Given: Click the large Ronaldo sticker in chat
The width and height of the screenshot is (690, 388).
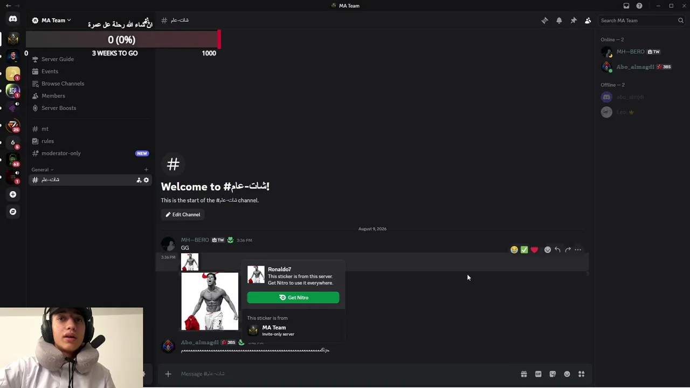Looking at the screenshot, I should pos(210,301).
